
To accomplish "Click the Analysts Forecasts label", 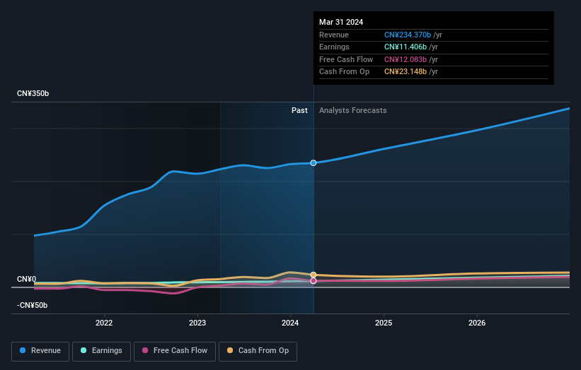I will tap(352, 110).
